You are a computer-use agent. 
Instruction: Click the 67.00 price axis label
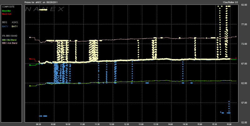coord(245,63)
